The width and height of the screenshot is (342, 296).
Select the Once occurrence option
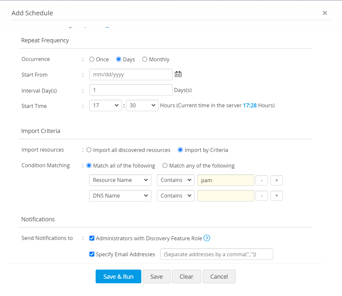[x=92, y=59]
